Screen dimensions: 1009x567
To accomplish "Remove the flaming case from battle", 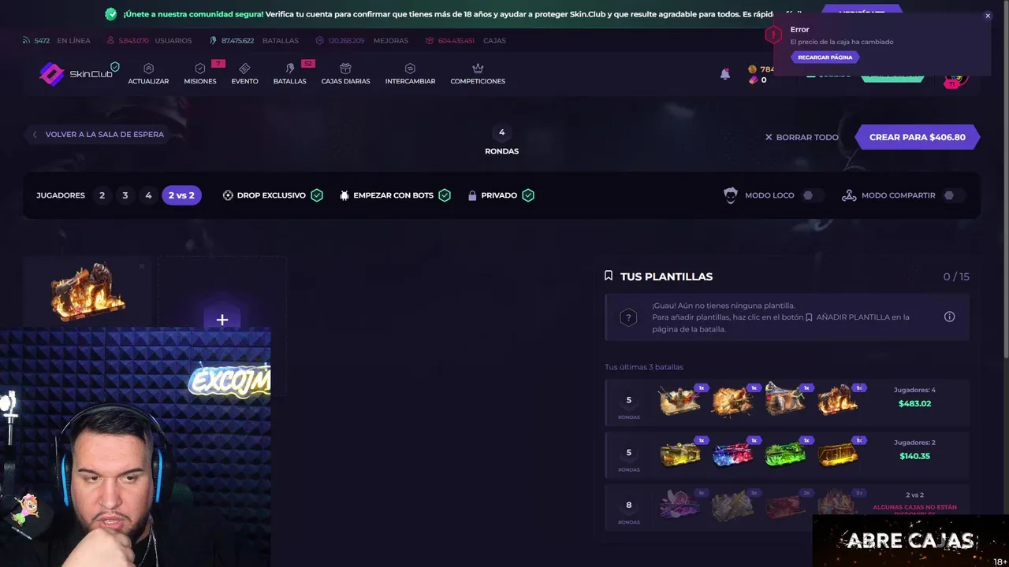I will (142, 267).
